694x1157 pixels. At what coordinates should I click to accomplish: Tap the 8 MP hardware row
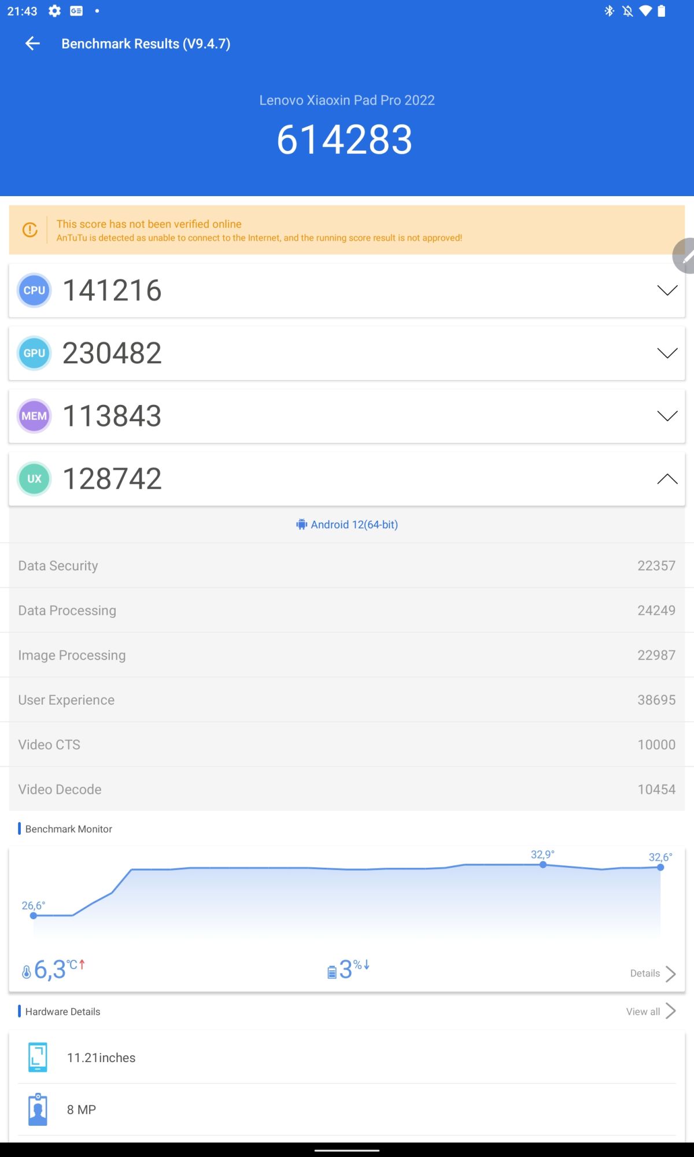click(x=347, y=1110)
